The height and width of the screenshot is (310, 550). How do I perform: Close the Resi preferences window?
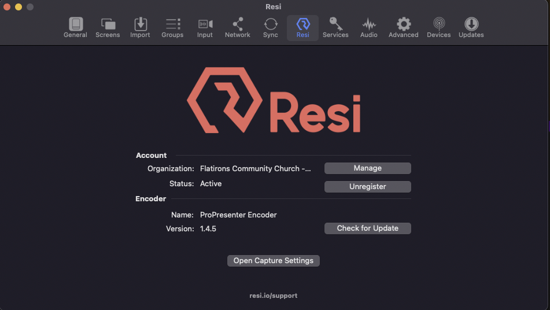click(x=7, y=7)
